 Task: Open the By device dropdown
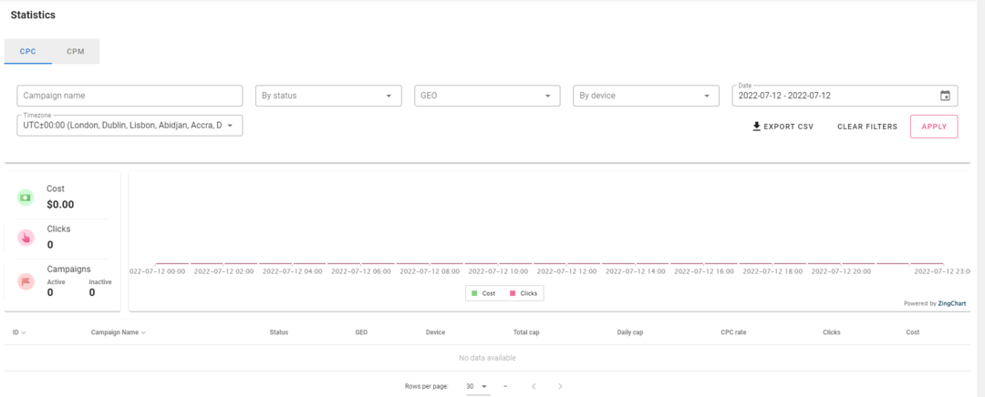[x=646, y=96]
